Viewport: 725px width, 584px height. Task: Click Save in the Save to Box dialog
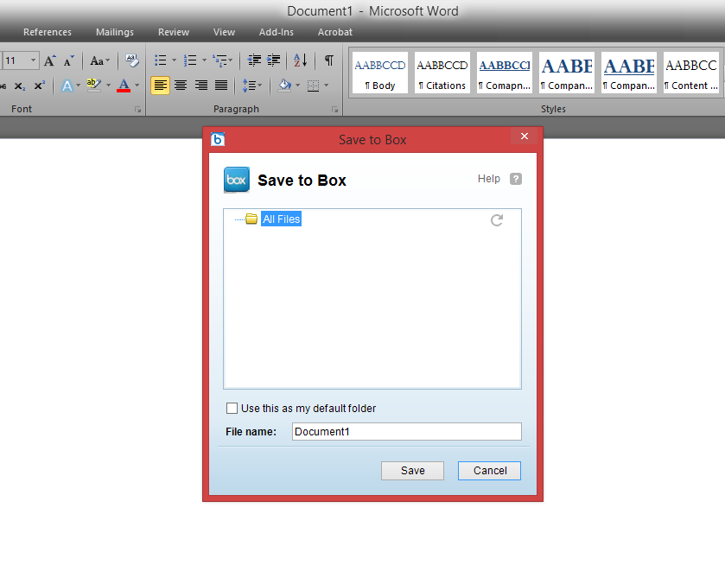[412, 471]
